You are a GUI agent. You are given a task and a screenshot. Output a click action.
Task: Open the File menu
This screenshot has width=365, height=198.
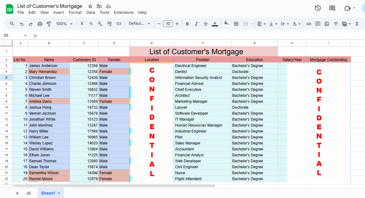[21, 13]
